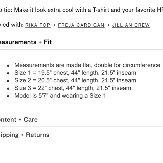Screen dimensions: 163x163
Task: Click the 'styled with:' label
Action: 12,25
